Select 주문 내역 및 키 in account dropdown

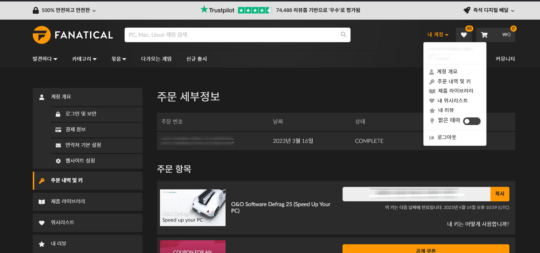[x=454, y=81]
